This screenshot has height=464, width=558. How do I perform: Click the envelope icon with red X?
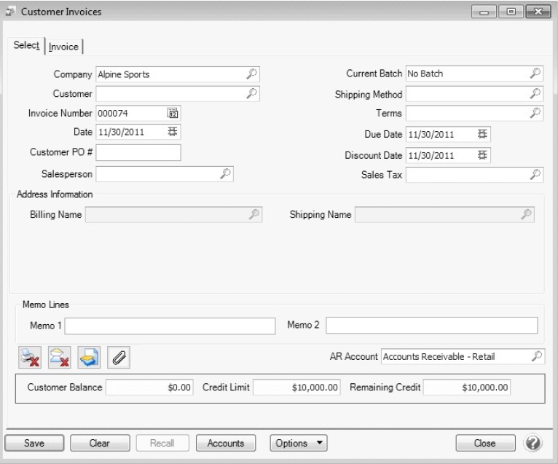tap(60, 356)
